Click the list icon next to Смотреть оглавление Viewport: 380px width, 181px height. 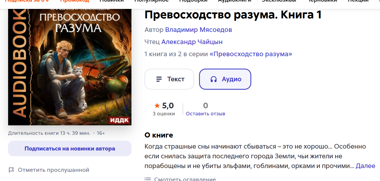(147, 179)
